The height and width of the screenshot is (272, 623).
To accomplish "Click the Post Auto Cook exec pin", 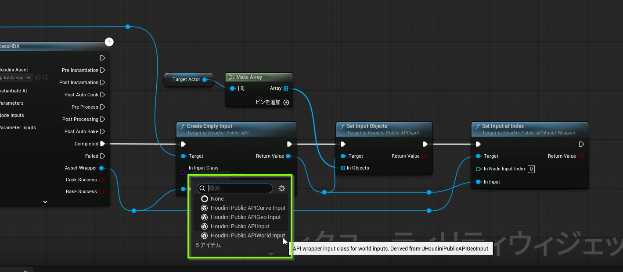I will (x=102, y=95).
